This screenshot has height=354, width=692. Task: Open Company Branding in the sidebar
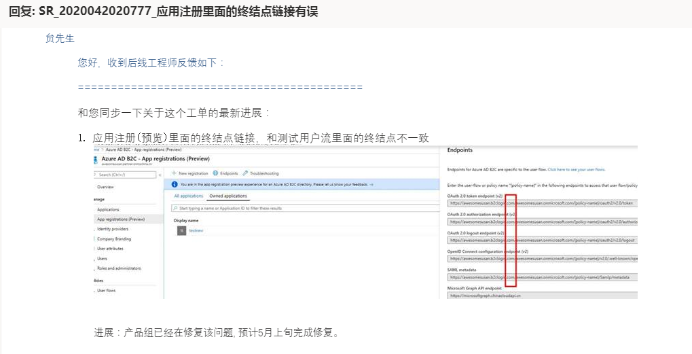pos(114,238)
